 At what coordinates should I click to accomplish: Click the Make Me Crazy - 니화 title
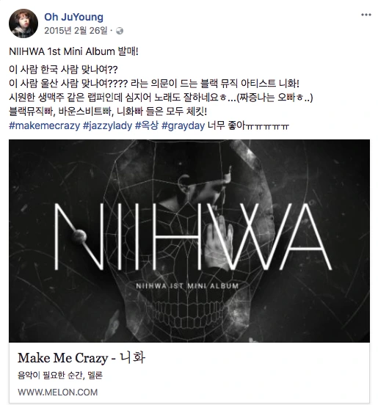(81, 358)
